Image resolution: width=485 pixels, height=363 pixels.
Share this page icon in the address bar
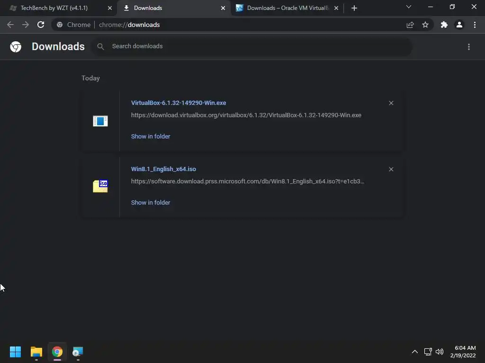pyautogui.click(x=410, y=25)
